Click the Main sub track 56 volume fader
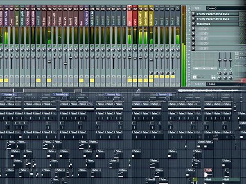This screenshot has width=246, height=184. pos(49,62)
